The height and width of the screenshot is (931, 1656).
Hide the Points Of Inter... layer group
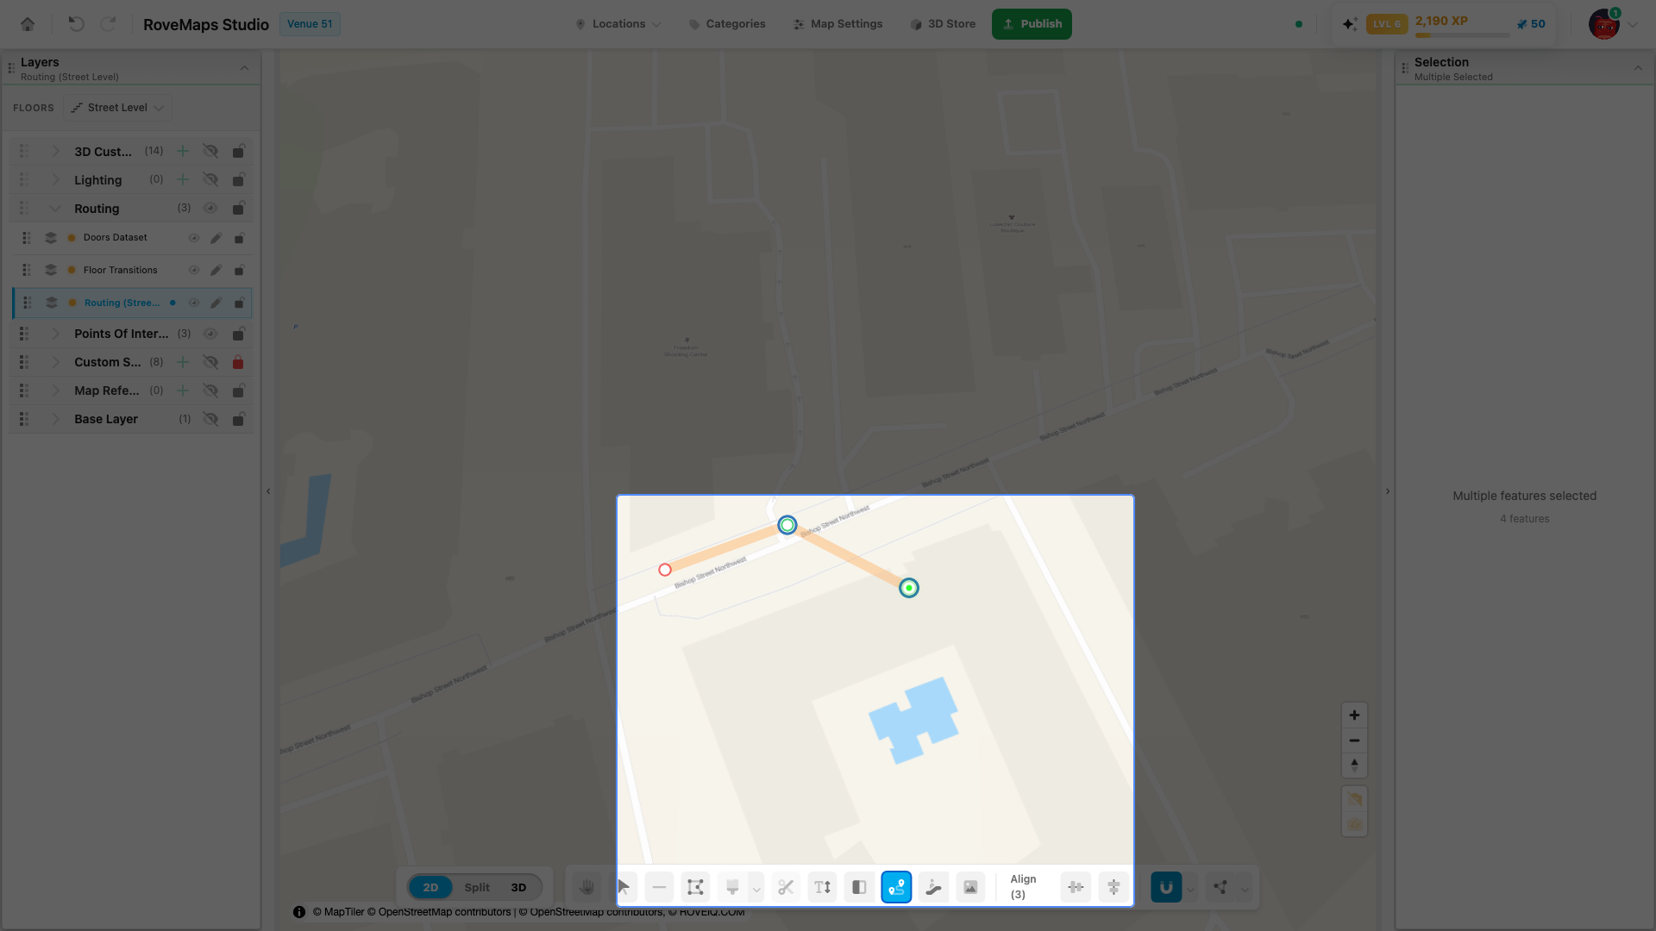(210, 334)
